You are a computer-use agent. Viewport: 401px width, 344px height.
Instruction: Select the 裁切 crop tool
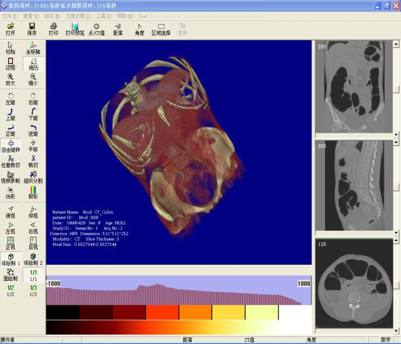(x=33, y=162)
